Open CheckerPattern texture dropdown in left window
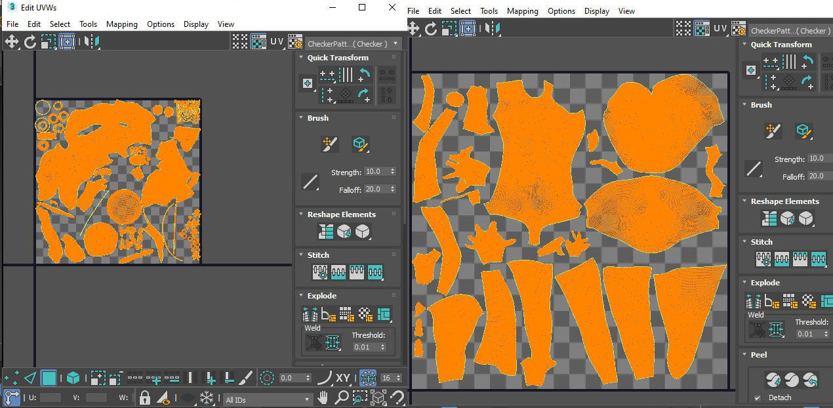The width and height of the screenshot is (833, 408). [x=354, y=43]
